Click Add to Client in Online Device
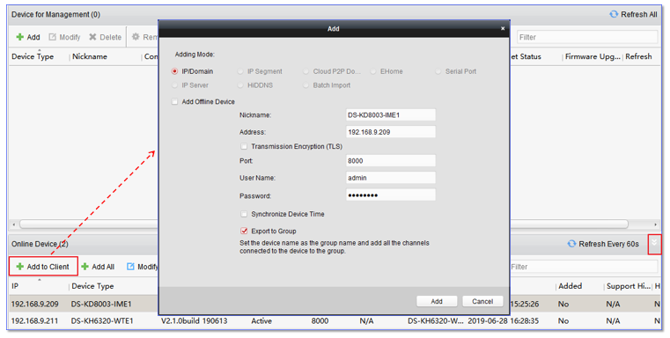 (43, 267)
